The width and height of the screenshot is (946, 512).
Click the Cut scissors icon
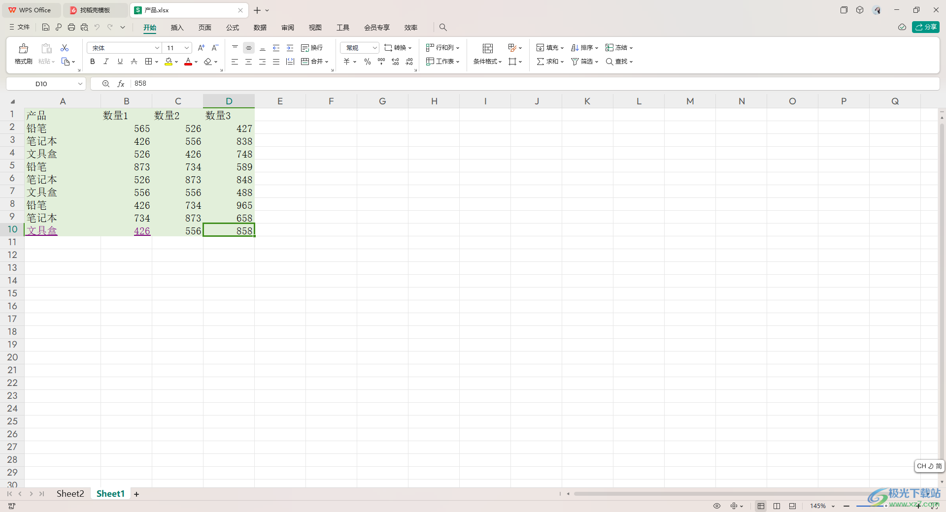click(x=65, y=48)
